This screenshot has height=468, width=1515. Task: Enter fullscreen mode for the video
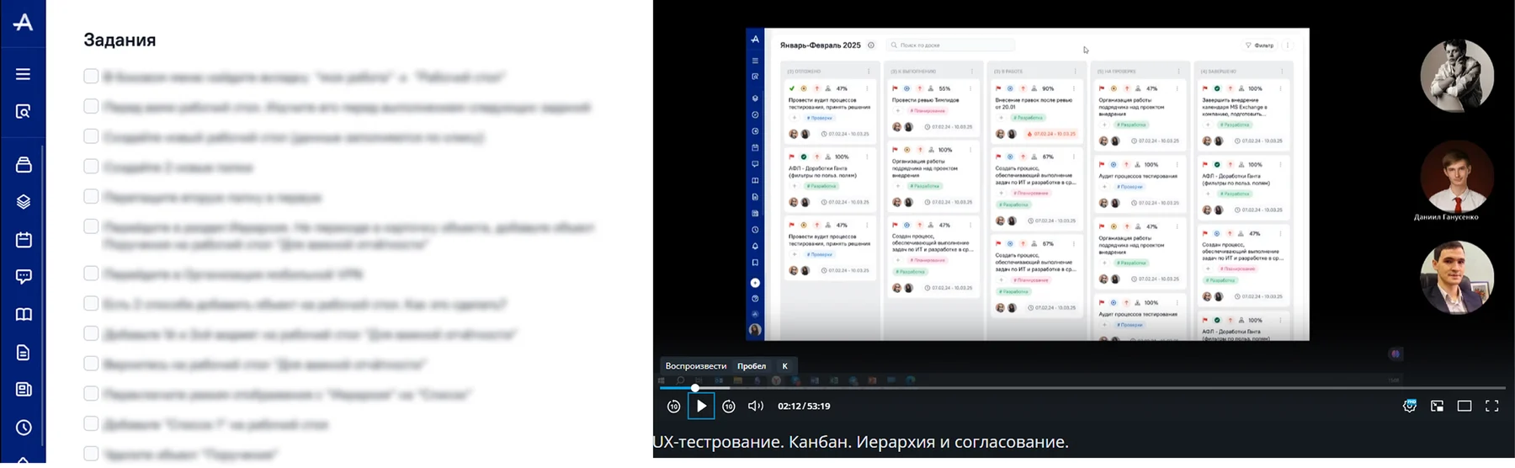point(1492,406)
